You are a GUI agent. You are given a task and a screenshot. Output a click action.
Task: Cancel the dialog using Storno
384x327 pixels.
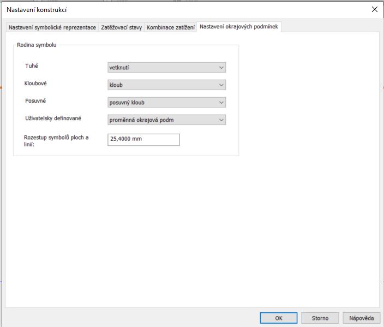pyautogui.click(x=320, y=318)
